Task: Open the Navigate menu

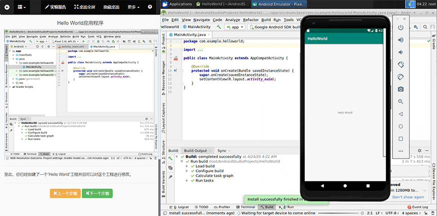Action: [x=201, y=20]
